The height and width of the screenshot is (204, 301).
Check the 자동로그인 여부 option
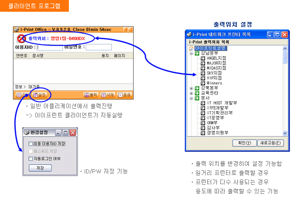coord(30,159)
